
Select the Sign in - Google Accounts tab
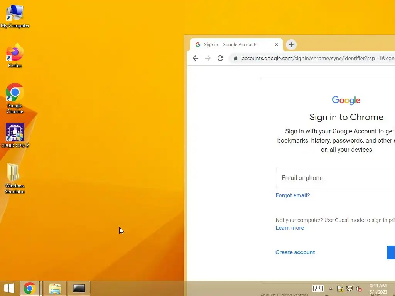[x=236, y=45]
